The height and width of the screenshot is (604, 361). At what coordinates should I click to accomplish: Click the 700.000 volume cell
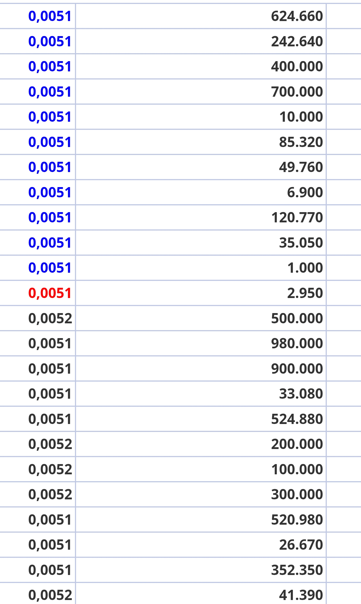[297, 92]
